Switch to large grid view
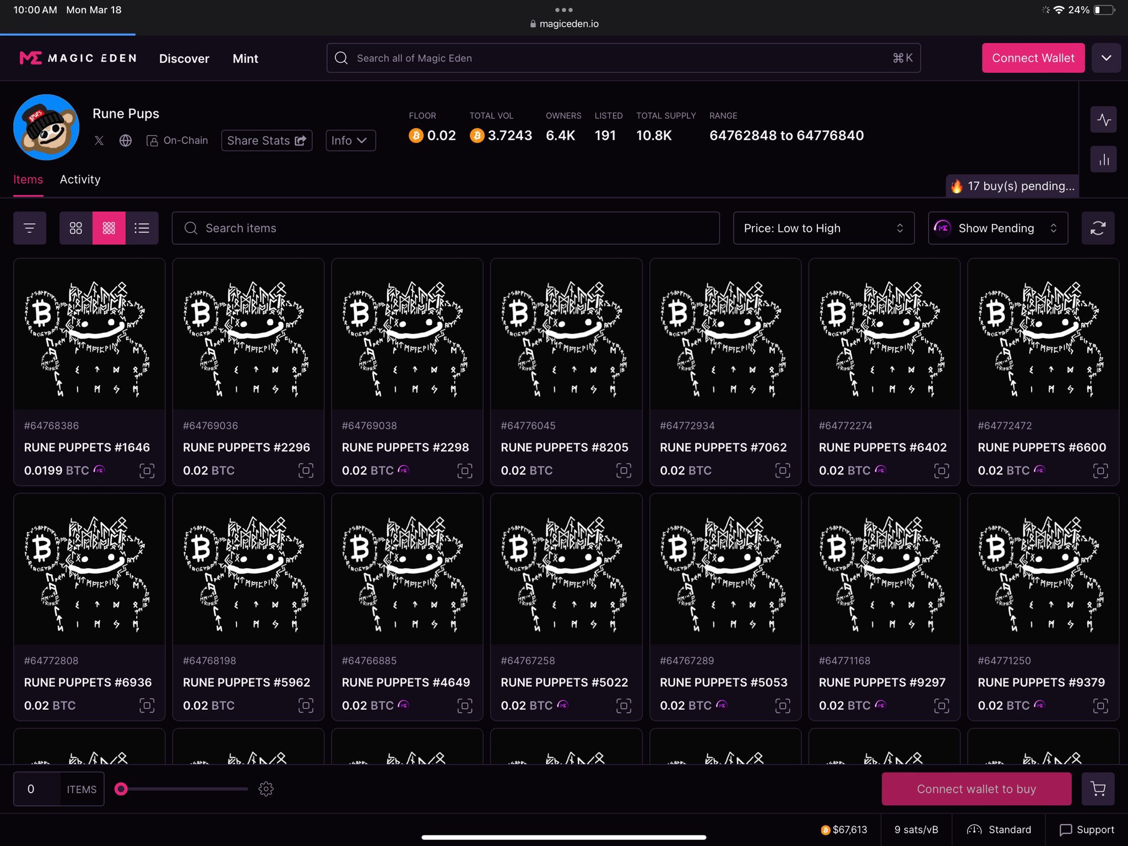 pos(76,228)
